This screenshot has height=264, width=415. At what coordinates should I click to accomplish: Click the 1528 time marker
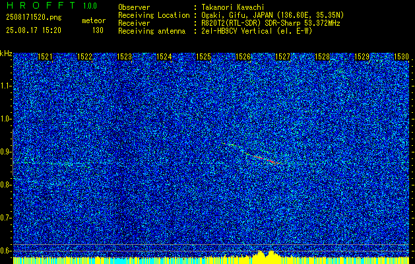click(x=323, y=57)
